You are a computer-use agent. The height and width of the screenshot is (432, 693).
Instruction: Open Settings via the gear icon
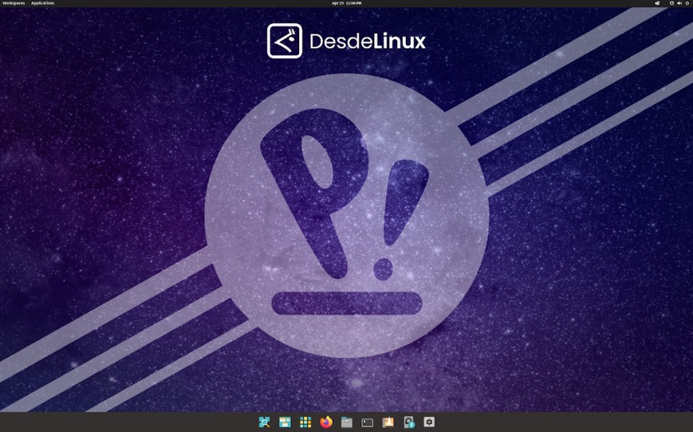click(x=428, y=421)
